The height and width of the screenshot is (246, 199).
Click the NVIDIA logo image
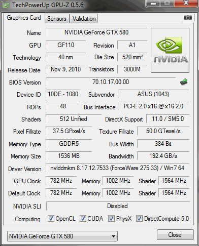[170, 50]
